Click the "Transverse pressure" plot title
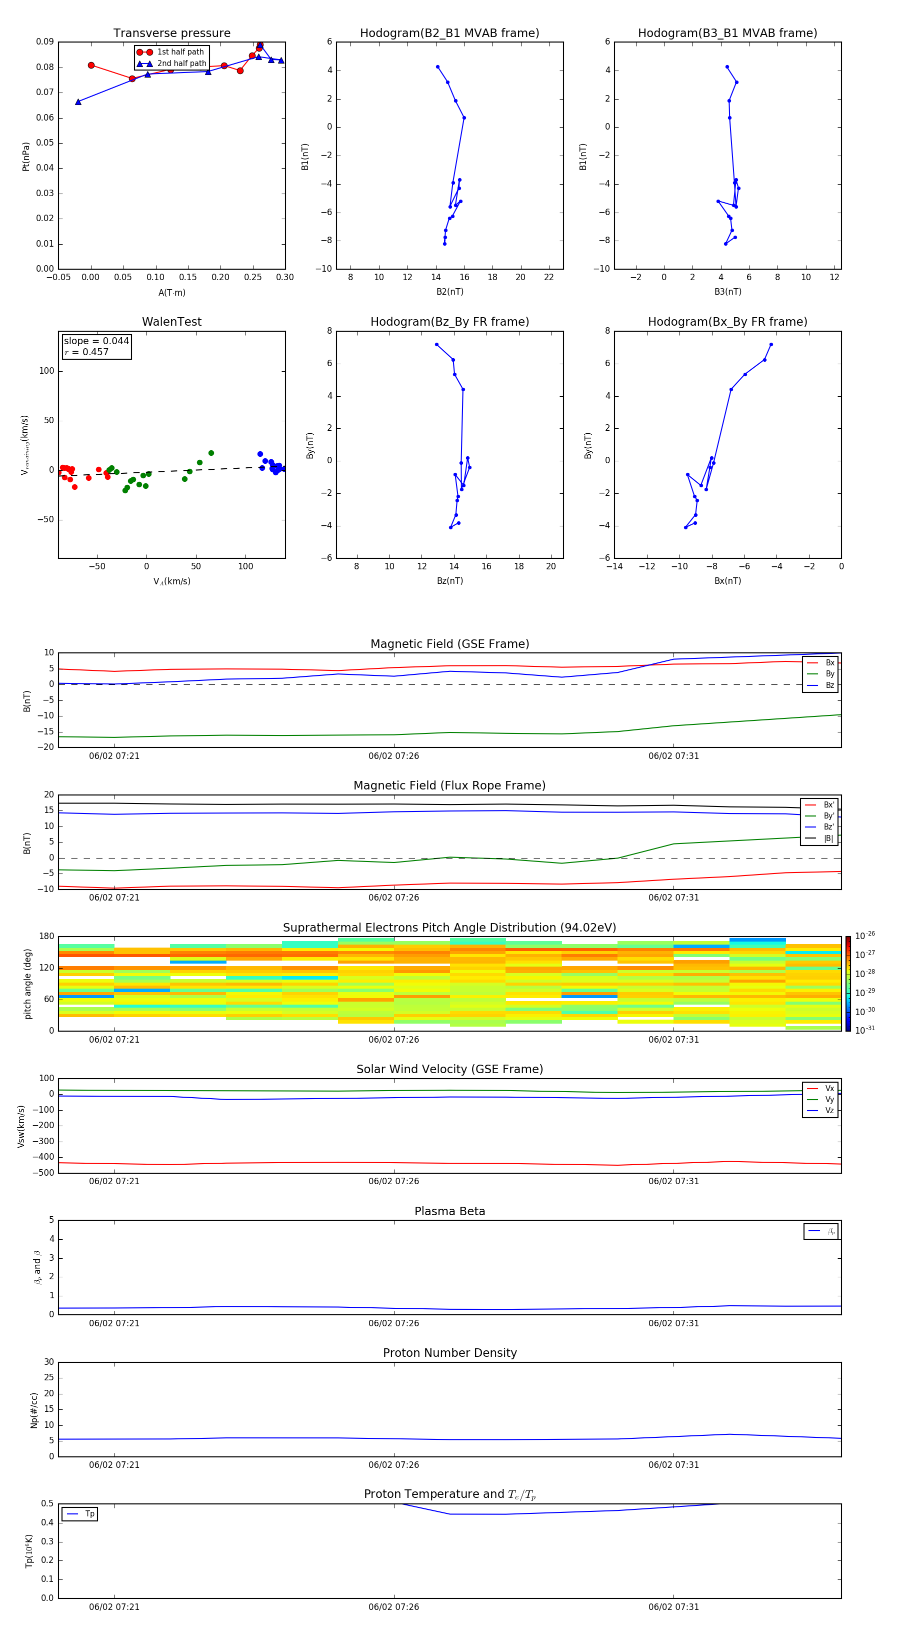 pos(171,34)
